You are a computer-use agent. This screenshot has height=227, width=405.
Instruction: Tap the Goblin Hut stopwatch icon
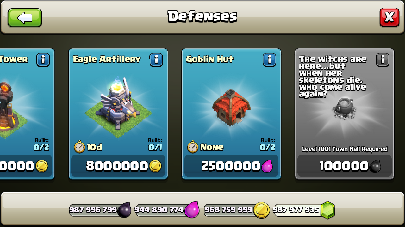click(x=193, y=147)
